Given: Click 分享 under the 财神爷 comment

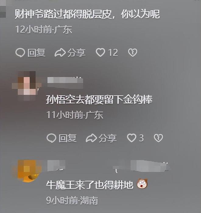Looking at the screenshot, I should [x=76, y=53].
